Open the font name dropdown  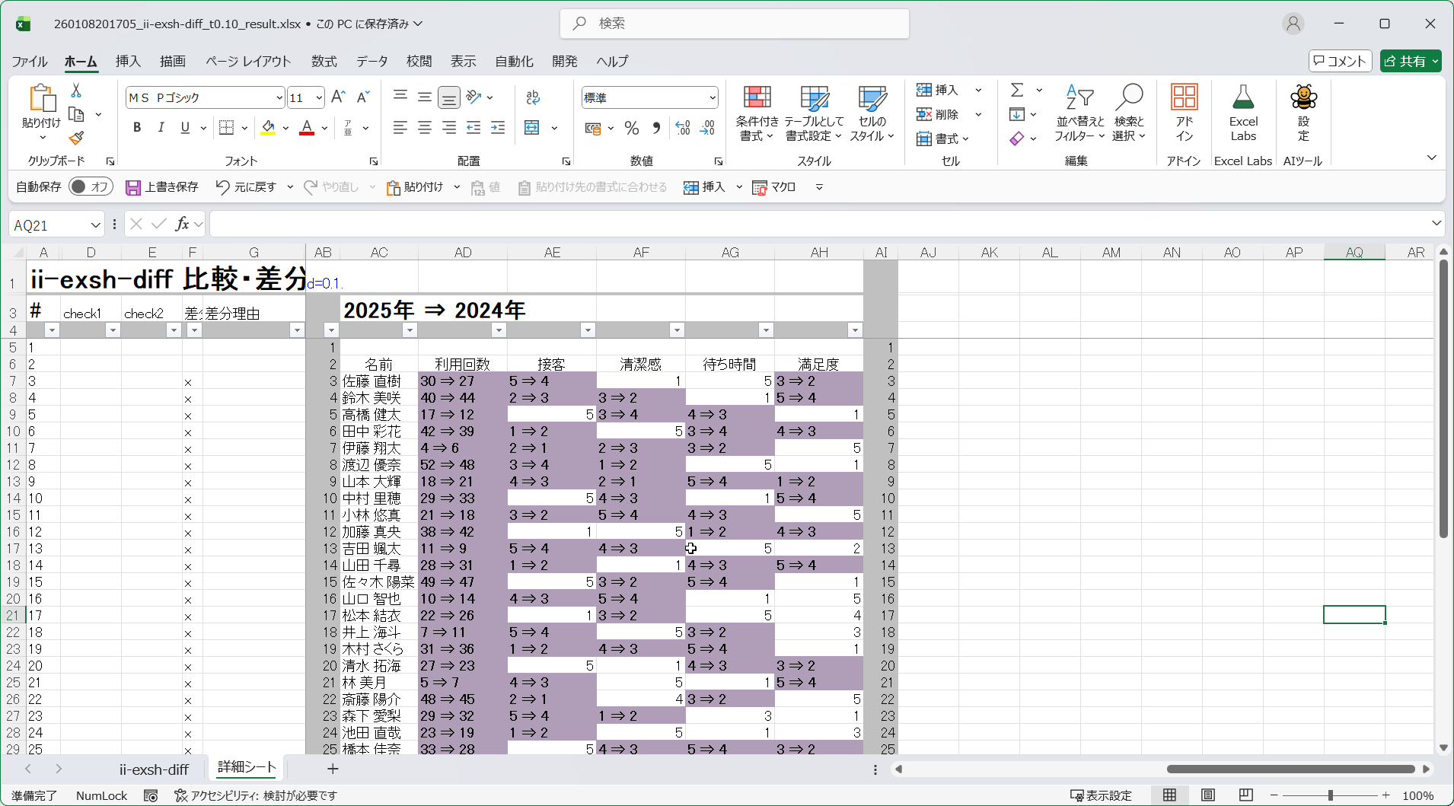click(279, 97)
